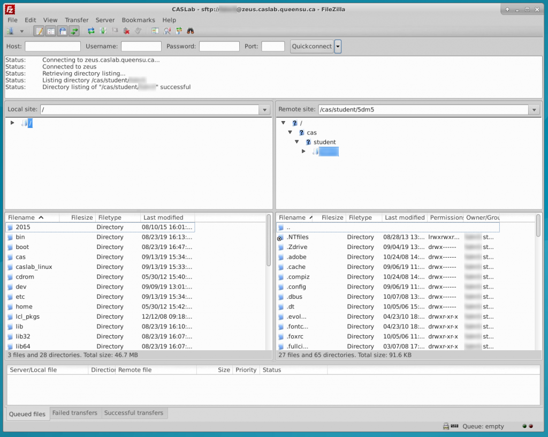Toggle the remote directory tree display
The height and width of the screenshot is (437, 548).
click(63, 31)
